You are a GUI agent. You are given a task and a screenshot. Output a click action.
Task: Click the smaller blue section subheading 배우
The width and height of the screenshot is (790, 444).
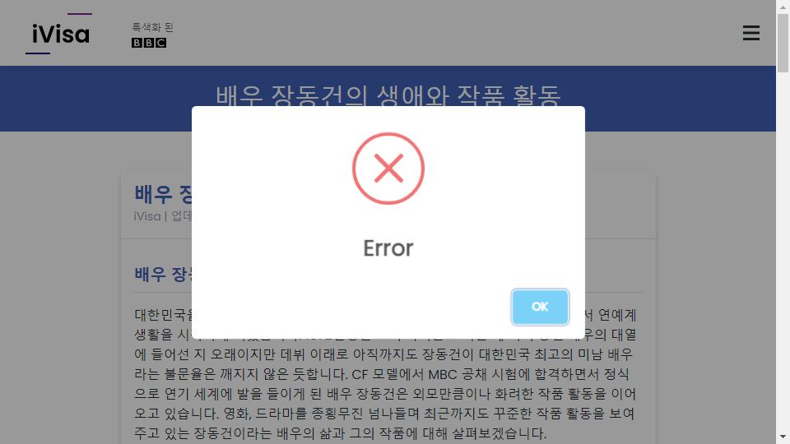point(162,275)
